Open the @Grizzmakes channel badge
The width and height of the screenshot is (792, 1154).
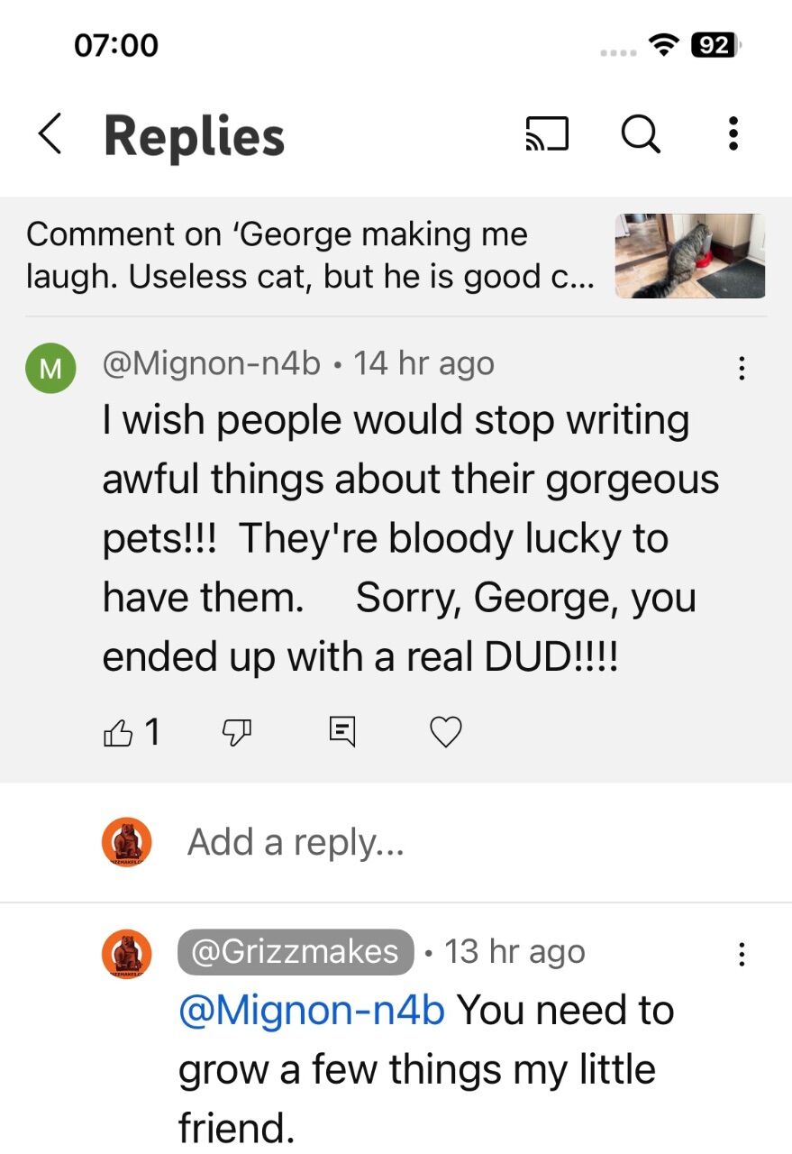click(296, 951)
